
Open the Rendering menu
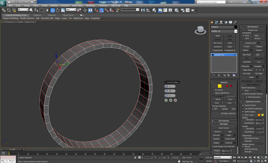click(x=90, y=5)
